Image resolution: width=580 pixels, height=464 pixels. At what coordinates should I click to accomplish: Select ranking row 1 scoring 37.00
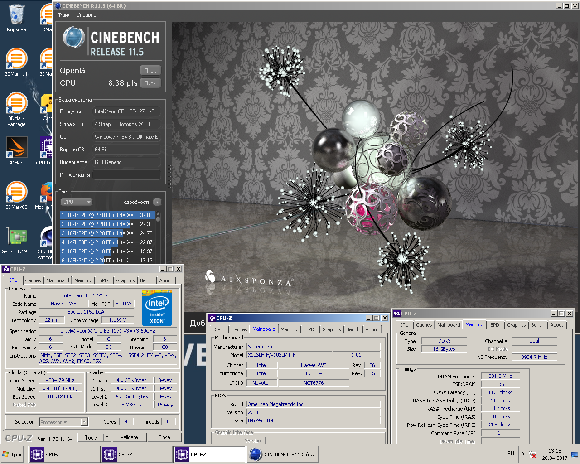coord(107,215)
